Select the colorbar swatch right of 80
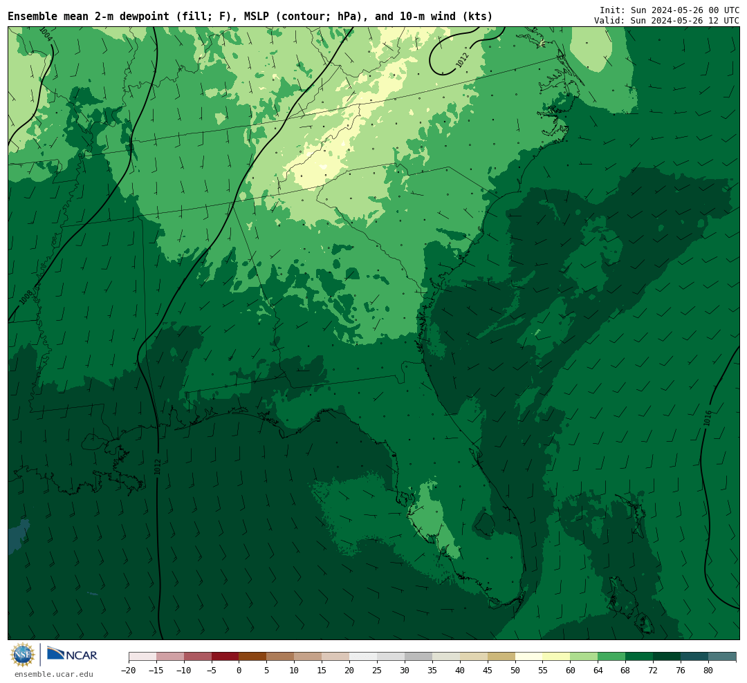Screen dimensions: 747x683 tap(723, 657)
